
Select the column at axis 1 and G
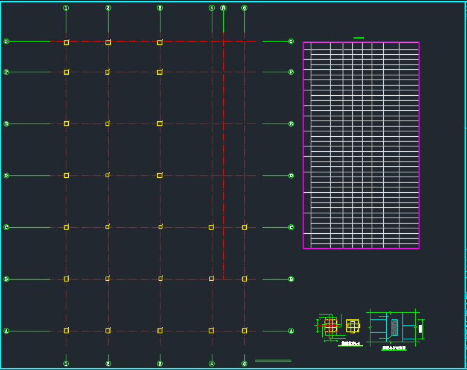tap(66, 43)
